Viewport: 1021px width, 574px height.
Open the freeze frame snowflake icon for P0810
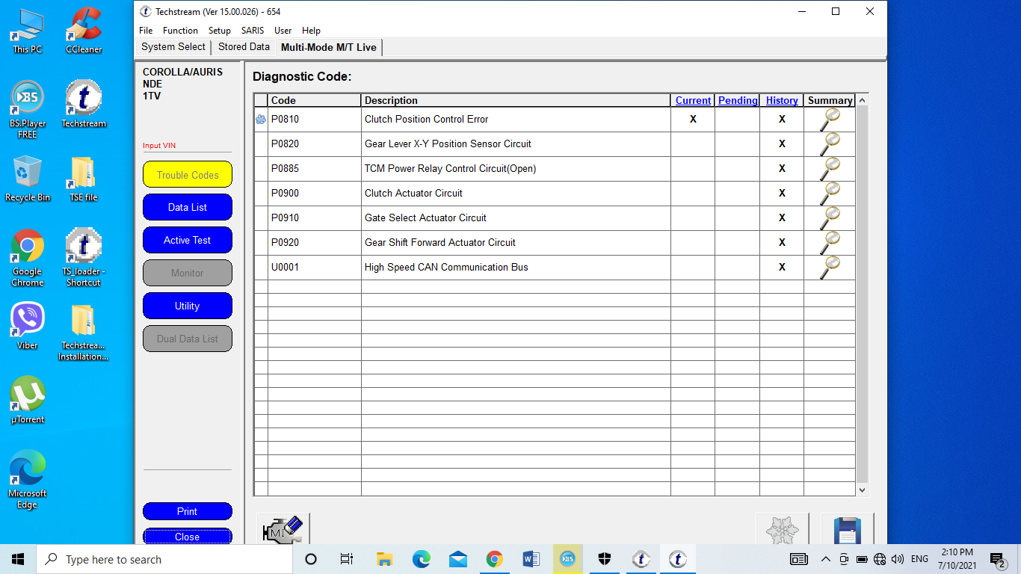261,119
